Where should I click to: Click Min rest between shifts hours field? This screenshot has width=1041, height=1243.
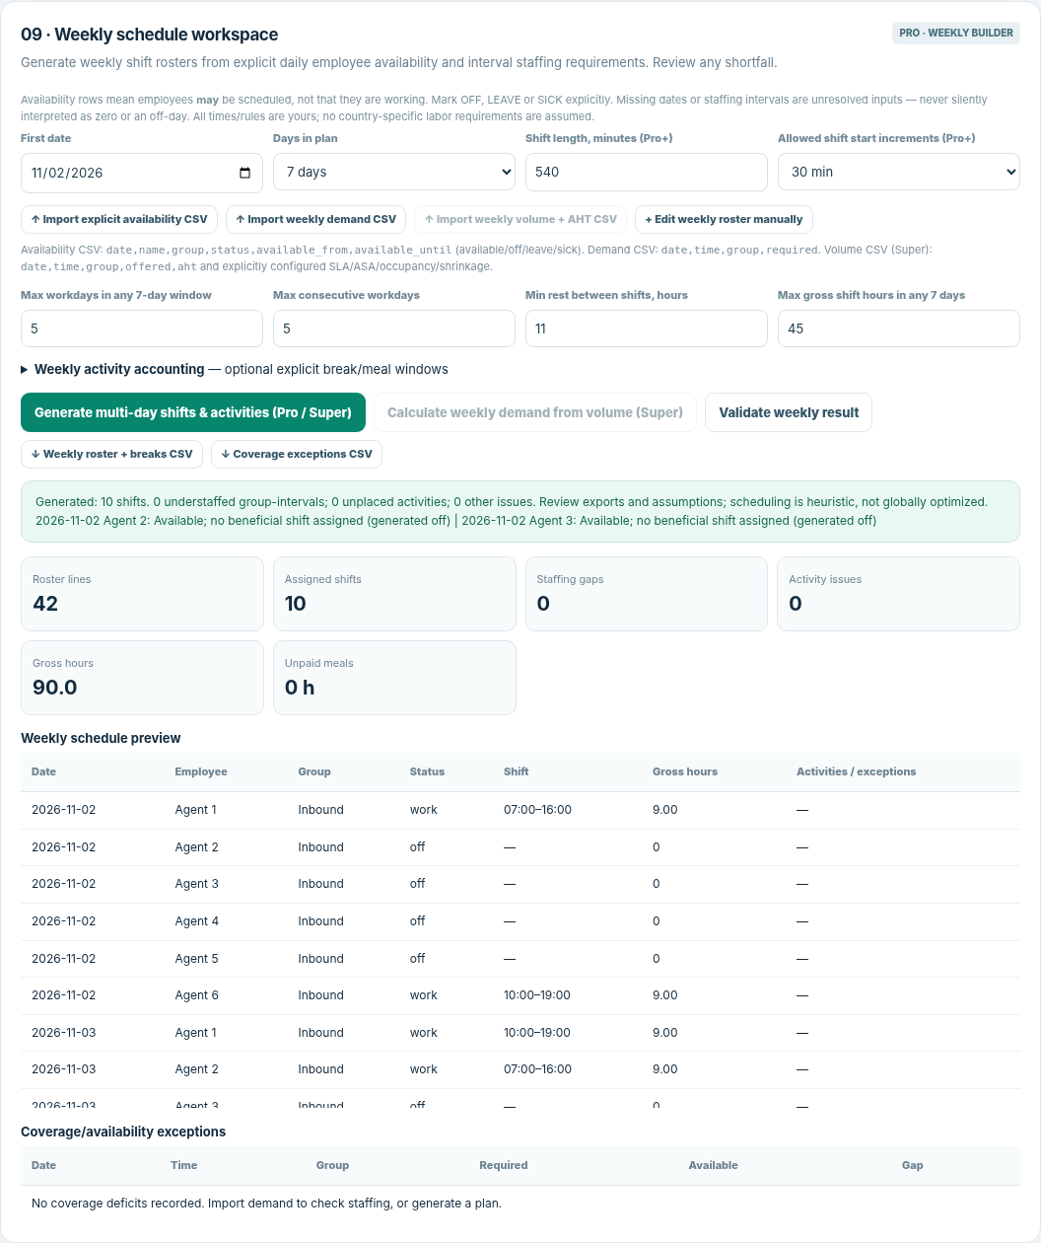point(647,329)
